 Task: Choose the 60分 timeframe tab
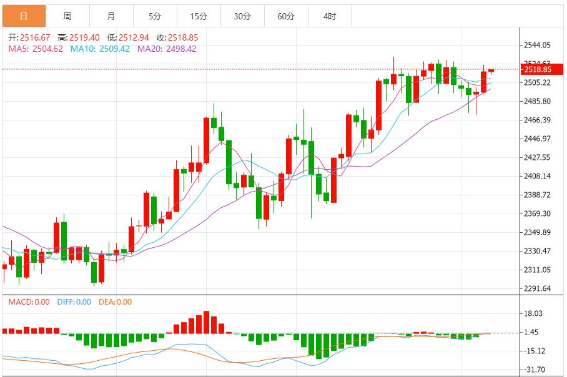pyautogui.click(x=286, y=16)
